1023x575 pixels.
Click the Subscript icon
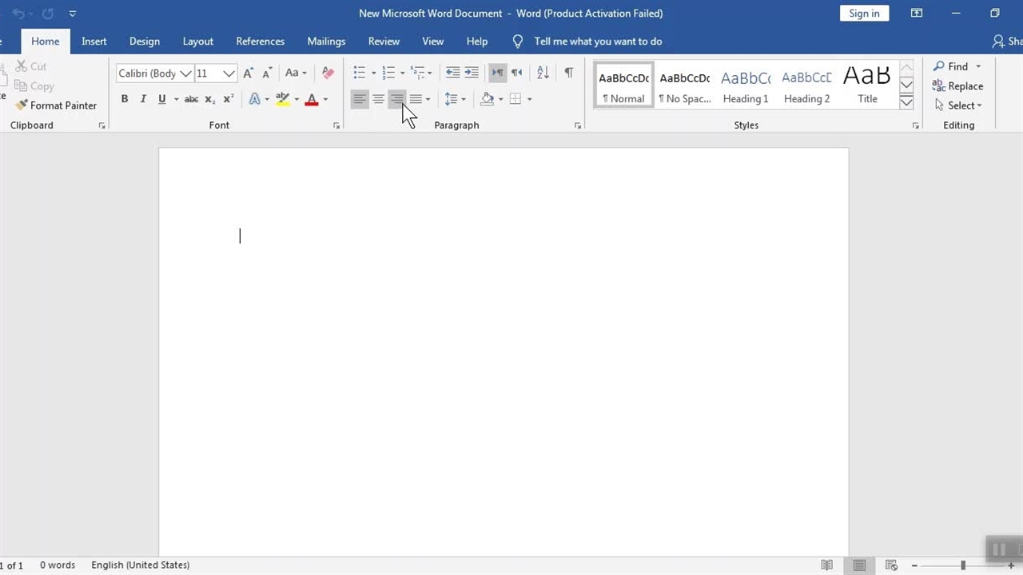tap(209, 99)
